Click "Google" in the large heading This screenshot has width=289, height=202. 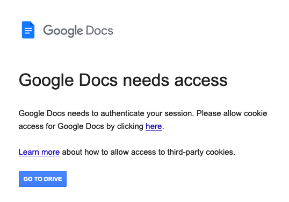(46, 81)
